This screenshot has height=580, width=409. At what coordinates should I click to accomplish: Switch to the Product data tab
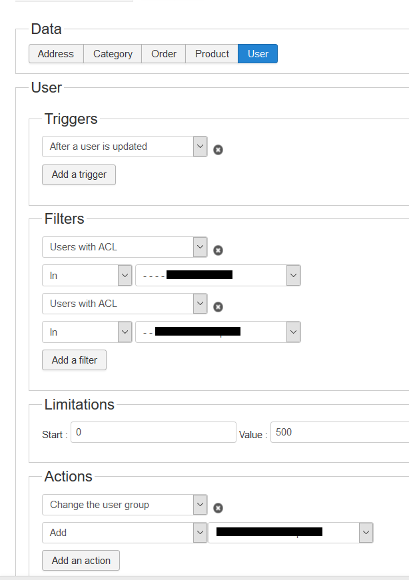212,54
